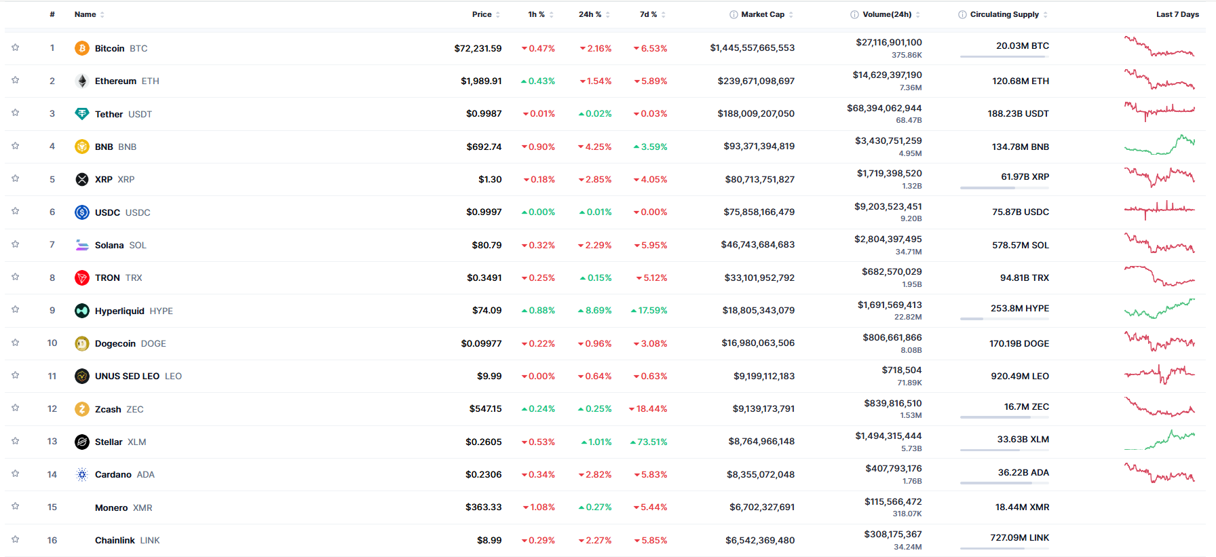Click the UNUS SED LEO coin logo

(x=82, y=376)
